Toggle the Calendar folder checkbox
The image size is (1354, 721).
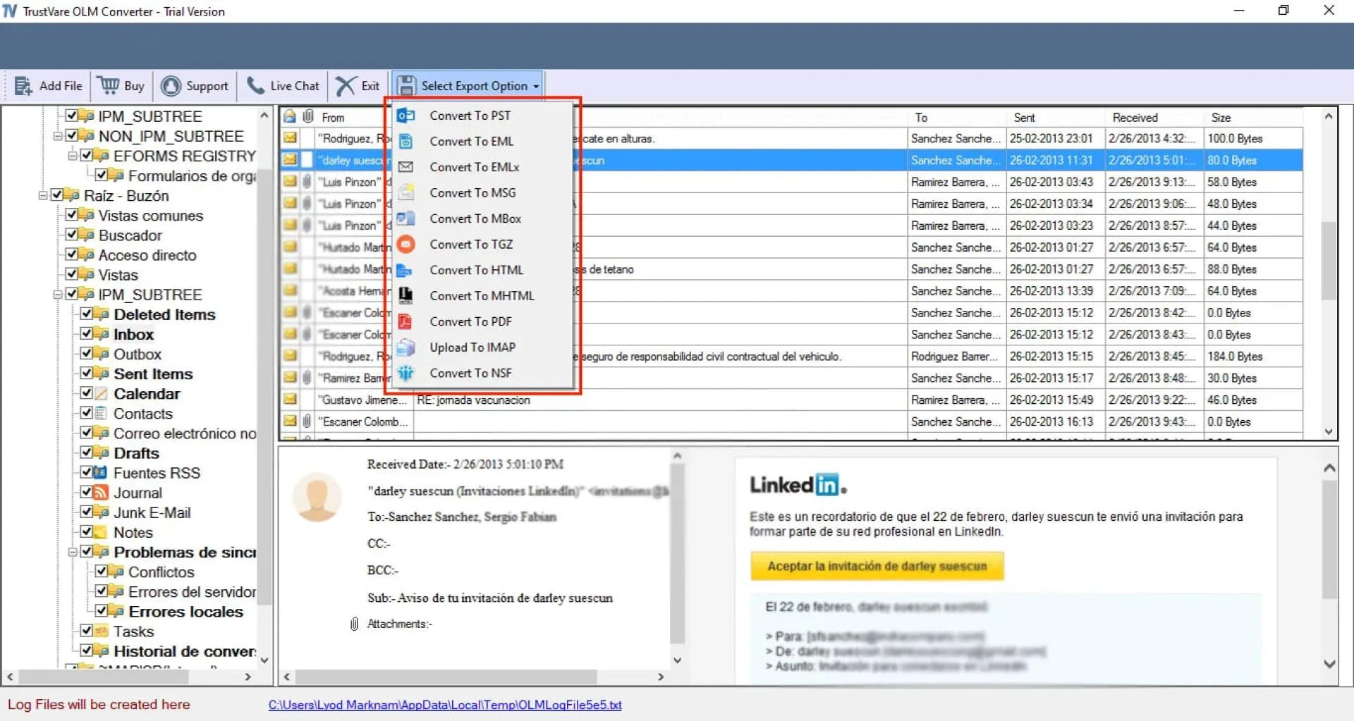coord(87,393)
